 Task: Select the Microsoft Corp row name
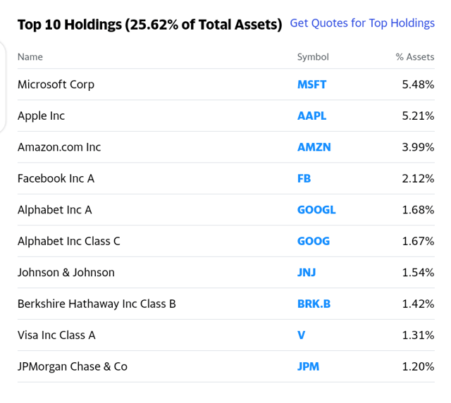pos(56,85)
